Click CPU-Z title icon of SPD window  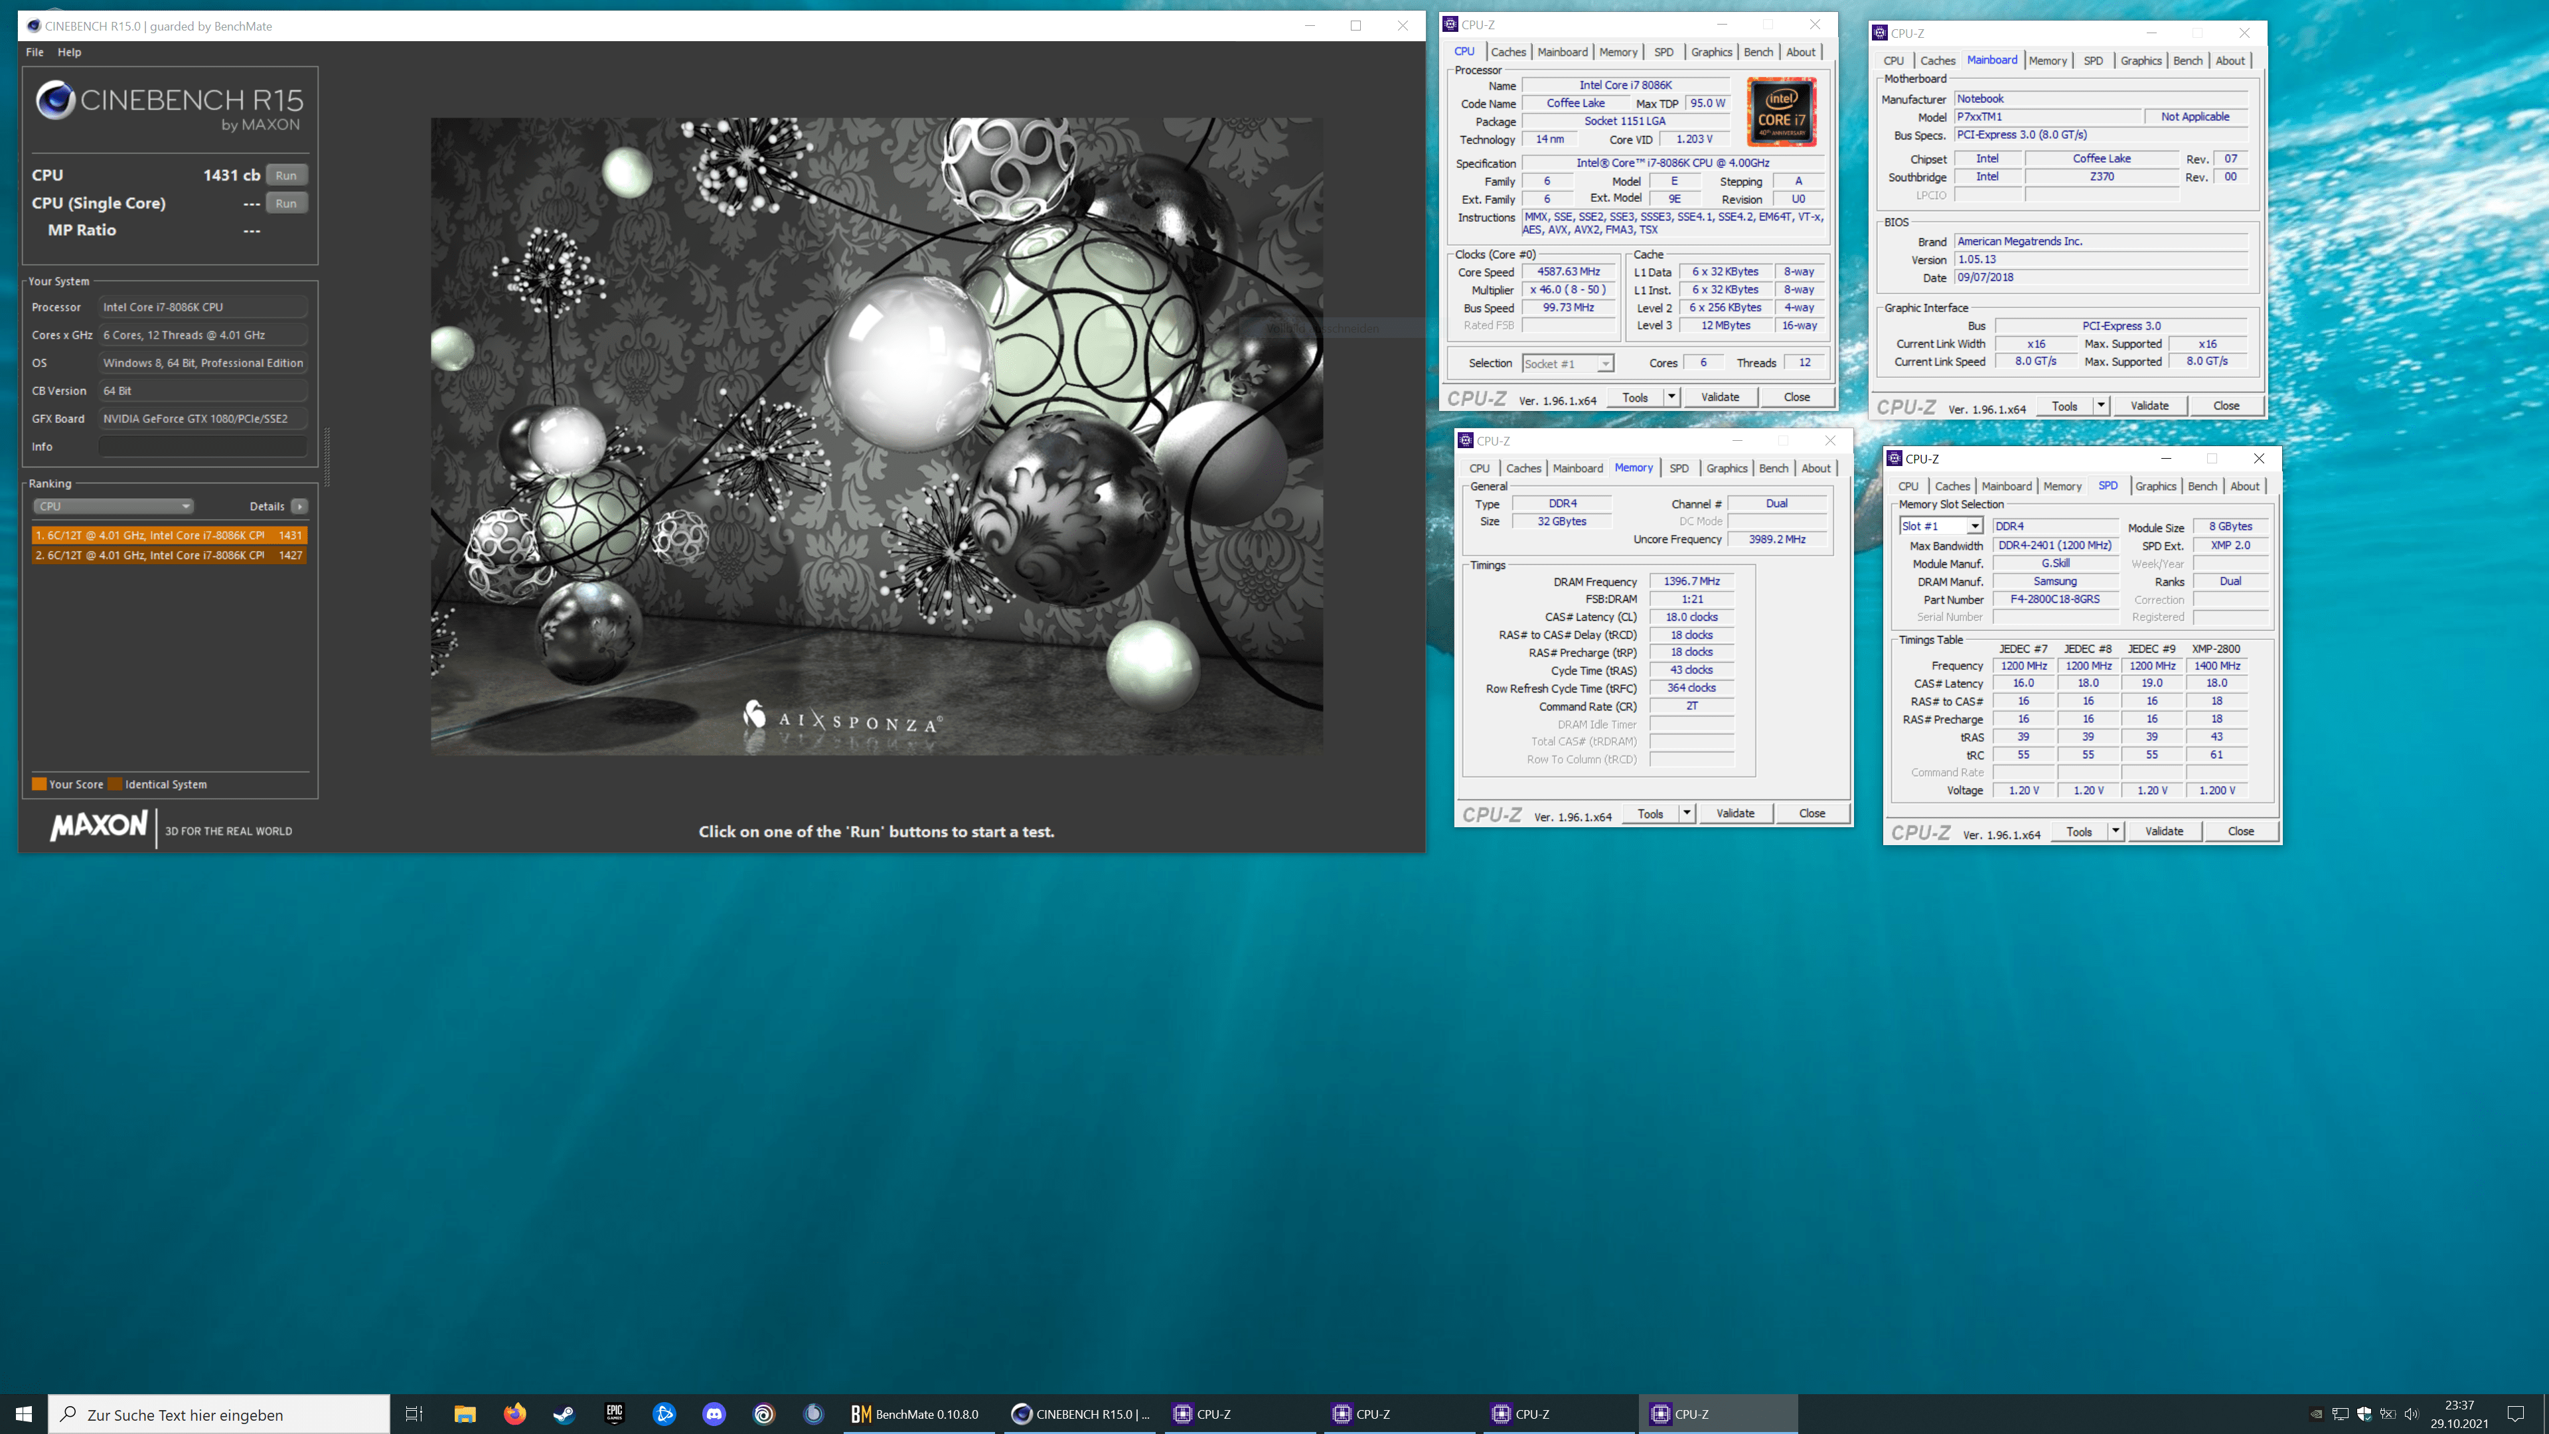1895,458
